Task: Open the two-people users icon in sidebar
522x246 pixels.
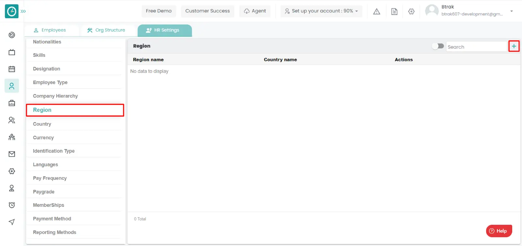Action: pos(12,120)
